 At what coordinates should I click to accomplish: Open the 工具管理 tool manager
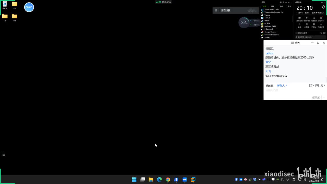321,26
